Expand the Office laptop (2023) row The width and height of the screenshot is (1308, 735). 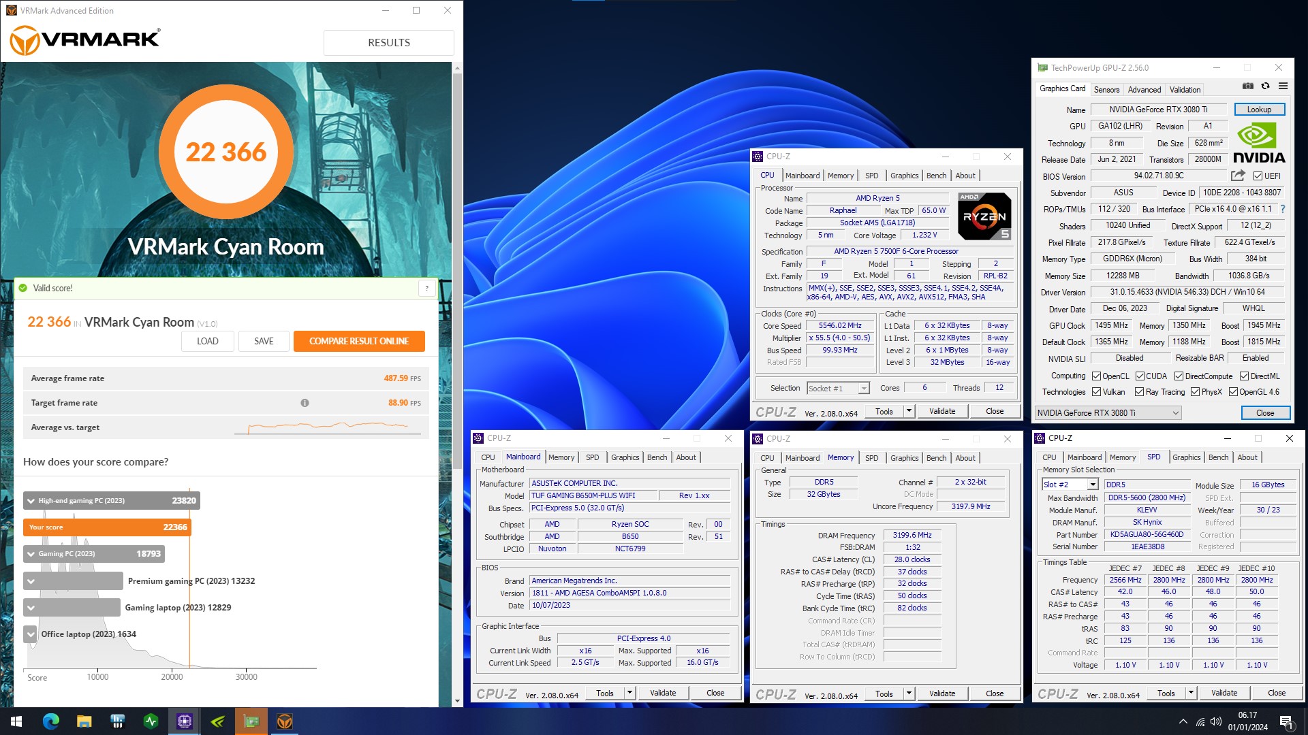click(x=31, y=634)
